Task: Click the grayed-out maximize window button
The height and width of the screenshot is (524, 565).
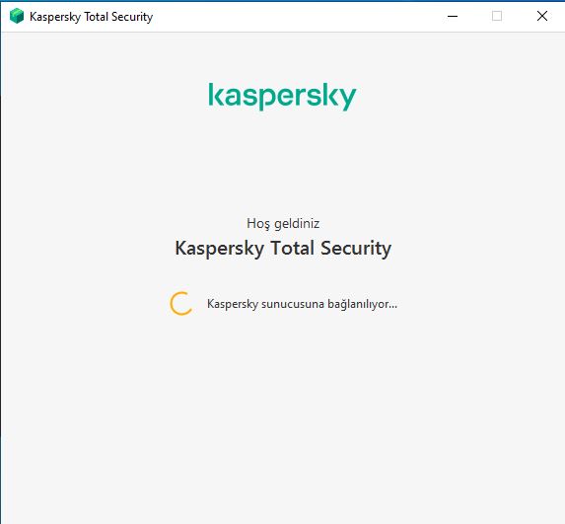Action: 497,16
